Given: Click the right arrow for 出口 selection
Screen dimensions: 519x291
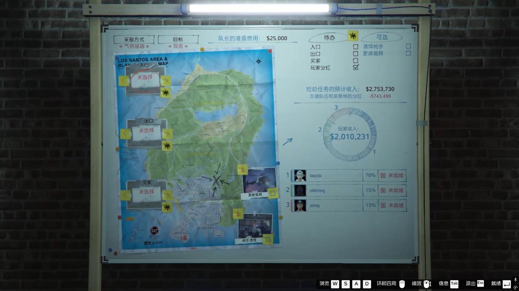Looking at the screenshot, I should pos(167,134).
